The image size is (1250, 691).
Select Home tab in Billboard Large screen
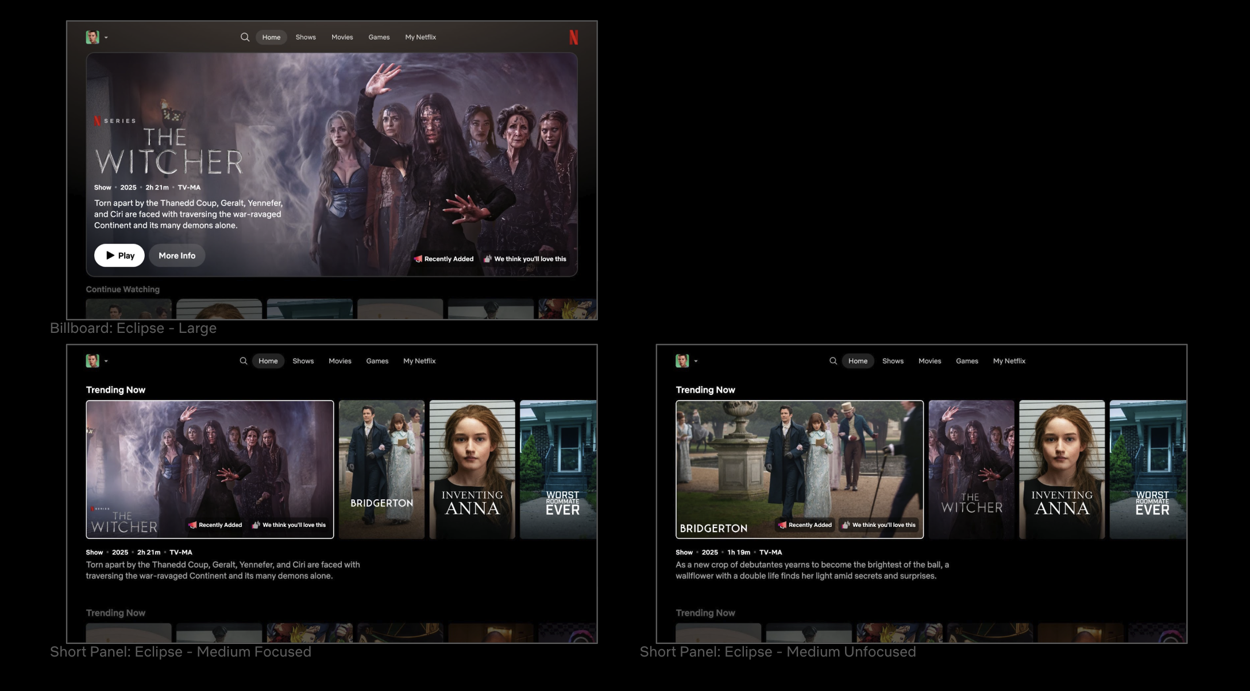pos(271,37)
